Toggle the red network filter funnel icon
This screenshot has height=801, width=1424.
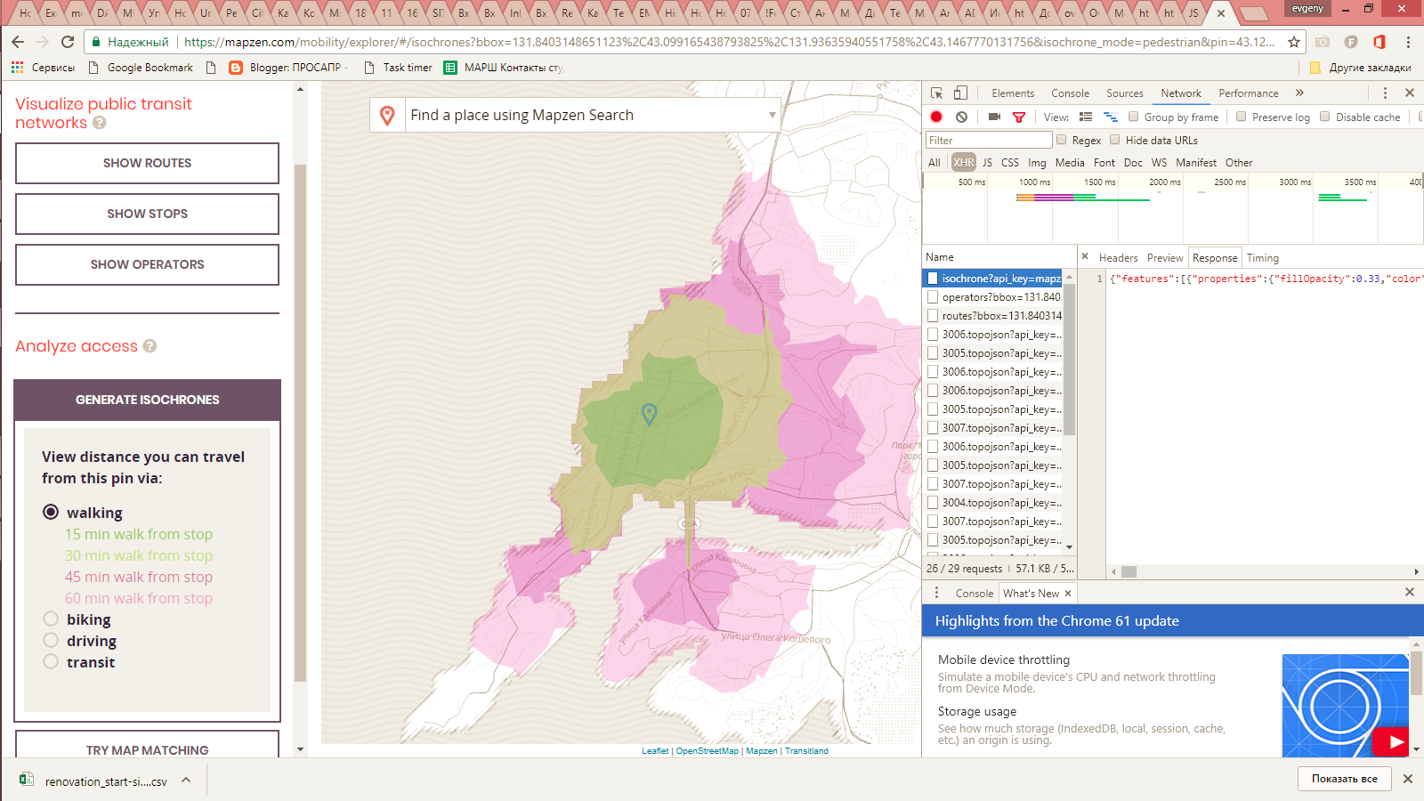point(1019,117)
